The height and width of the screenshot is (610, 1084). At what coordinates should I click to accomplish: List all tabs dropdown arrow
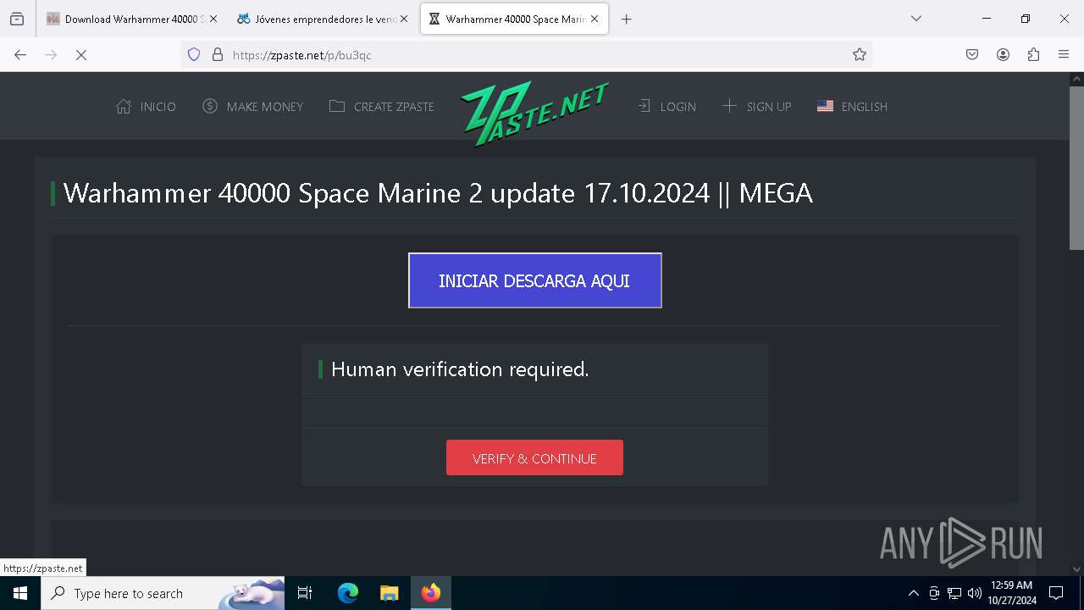coord(915,19)
